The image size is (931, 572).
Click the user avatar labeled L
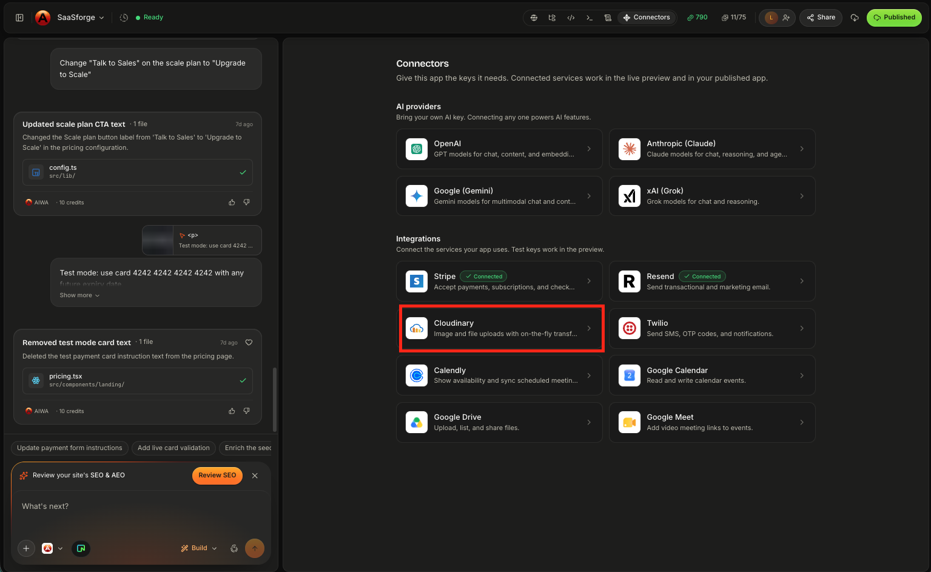(771, 18)
